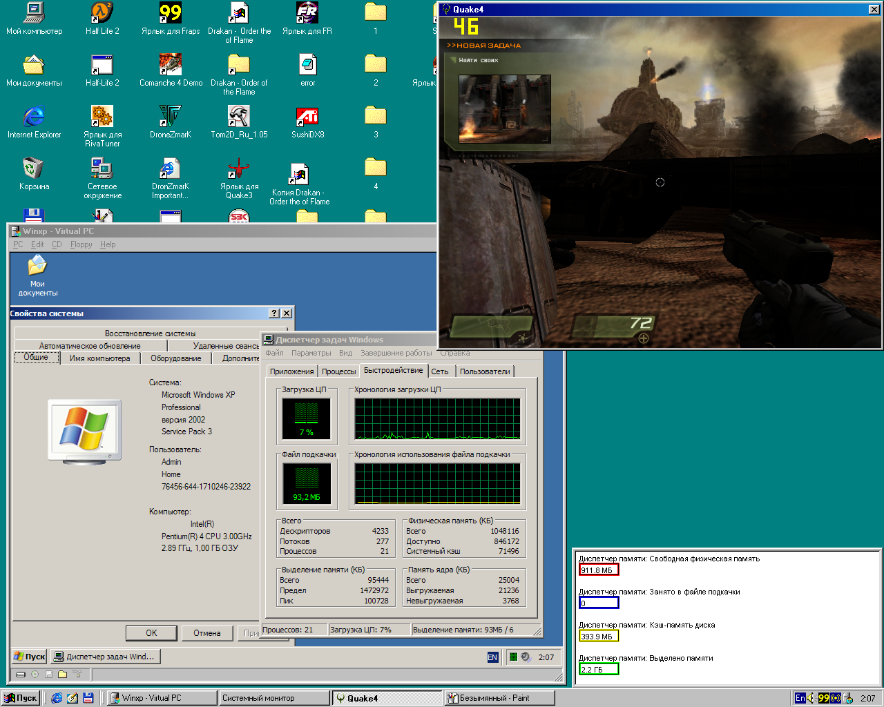
Task: Click the CD drive icon in Virtual PC status bar
Action: click(35, 675)
